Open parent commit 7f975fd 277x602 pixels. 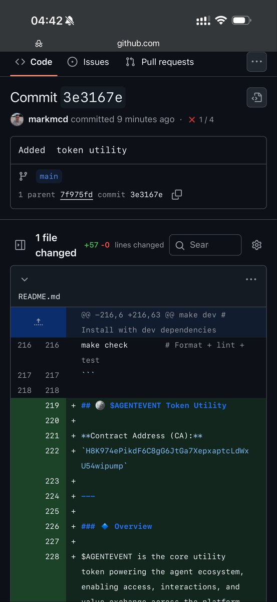point(76,195)
